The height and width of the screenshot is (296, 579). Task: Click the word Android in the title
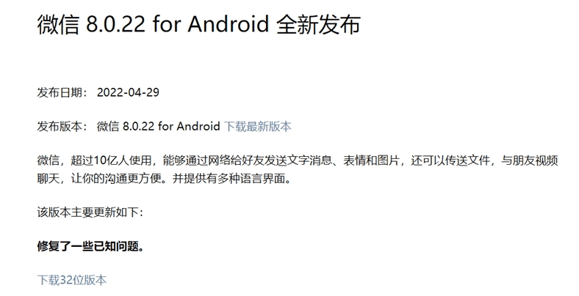coord(228,25)
